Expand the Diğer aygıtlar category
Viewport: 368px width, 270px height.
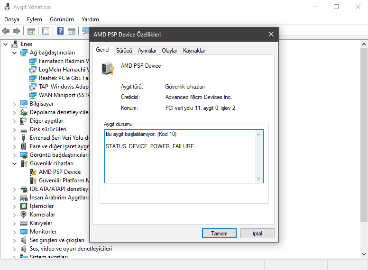point(15,121)
